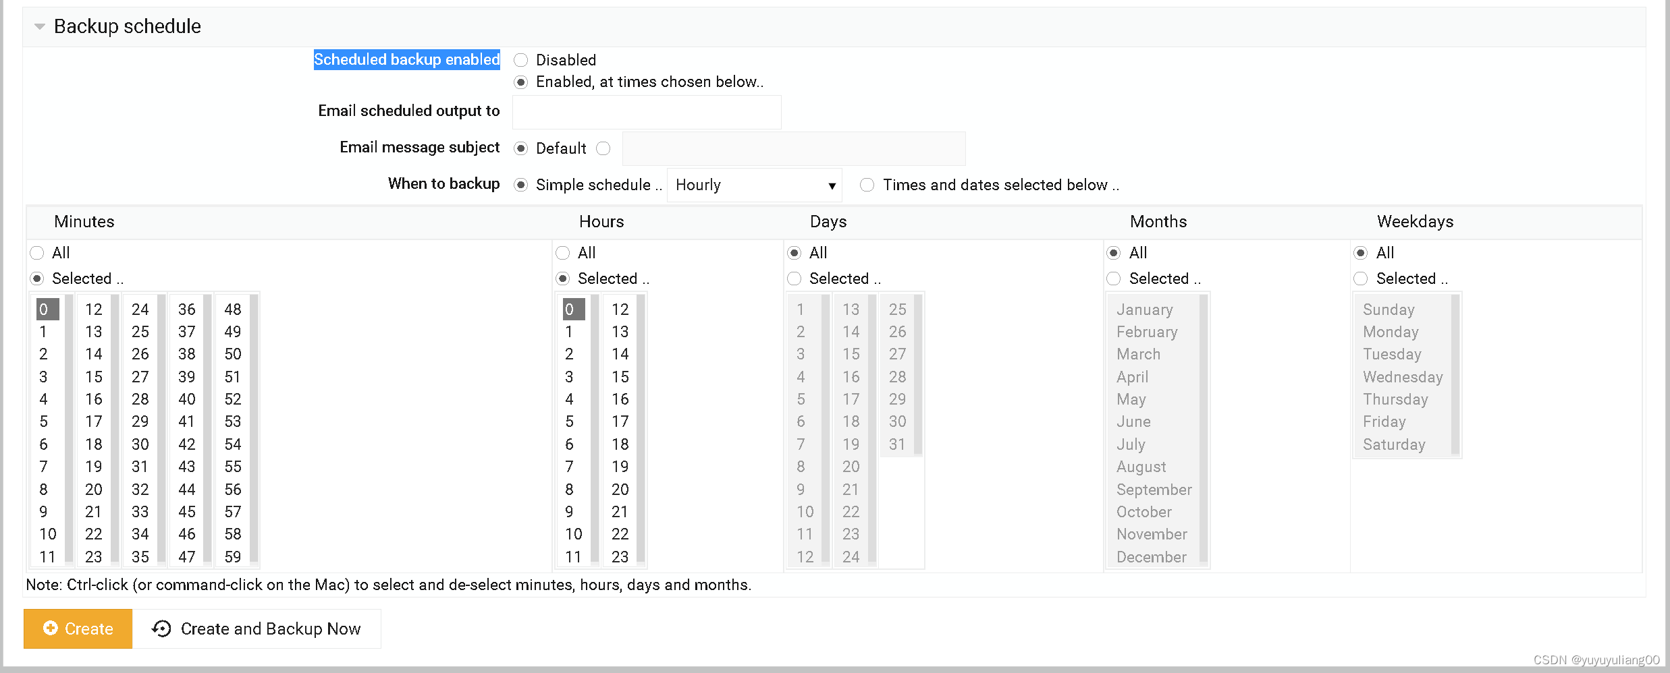Select Times and dates selected below option
1670x673 pixels.
[867, 184]
